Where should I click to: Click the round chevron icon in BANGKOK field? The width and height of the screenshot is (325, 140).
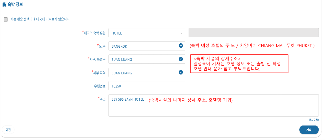[181, 46]
